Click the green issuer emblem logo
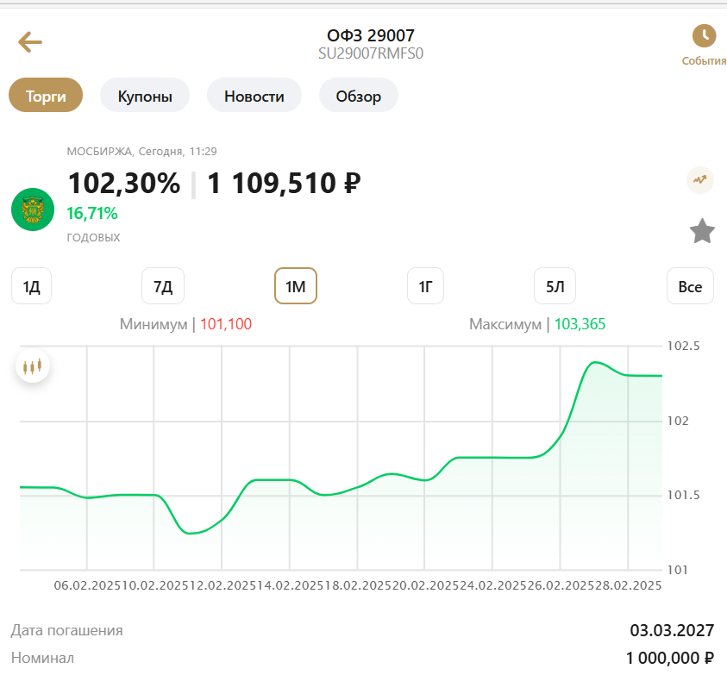727x675 pixels. pyautogui.click(x=33, y=209)
